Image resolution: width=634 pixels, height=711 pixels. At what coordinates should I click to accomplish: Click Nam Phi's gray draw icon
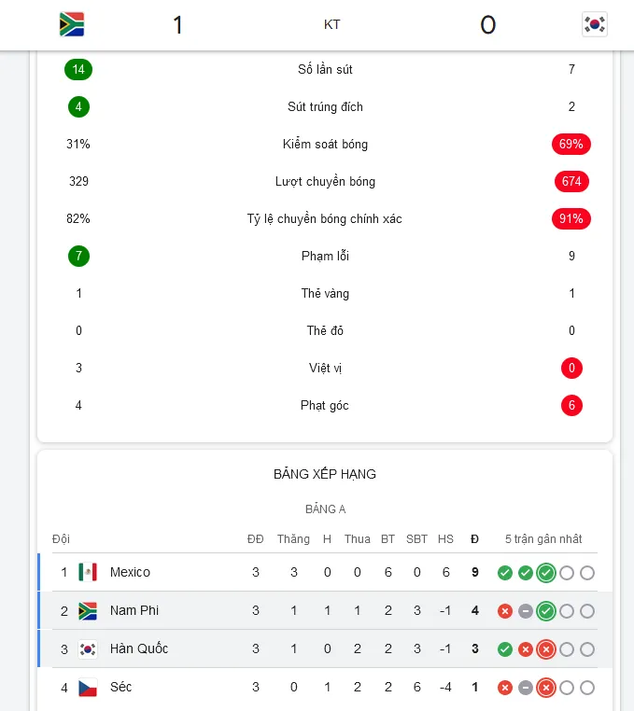pyautogui.click(x=526, y=611)
